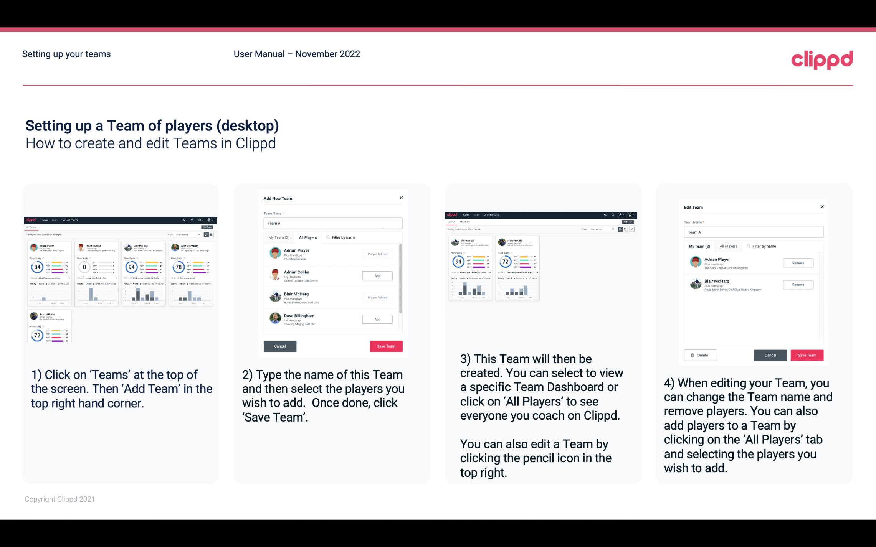Expand the All Players tab in Add New Team
The width and height of the screenshot is (876, 547).
308,237
